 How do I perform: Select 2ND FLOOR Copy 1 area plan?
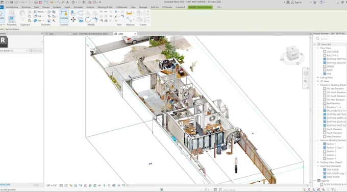(336, 174)
